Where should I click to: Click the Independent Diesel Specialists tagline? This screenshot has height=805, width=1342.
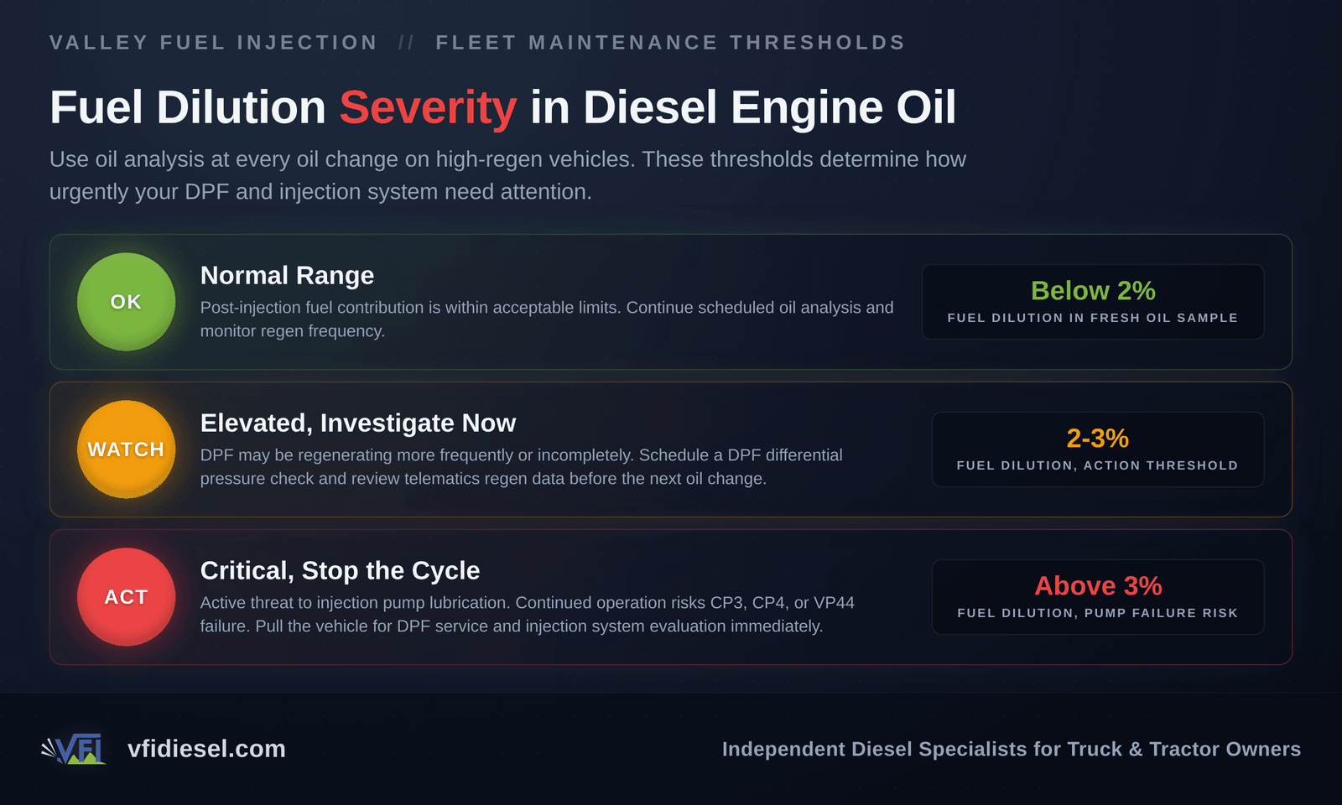click(x=1012, y=749)
